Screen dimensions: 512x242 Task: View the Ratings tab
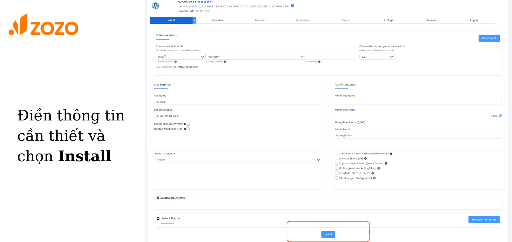pos(389,20)
